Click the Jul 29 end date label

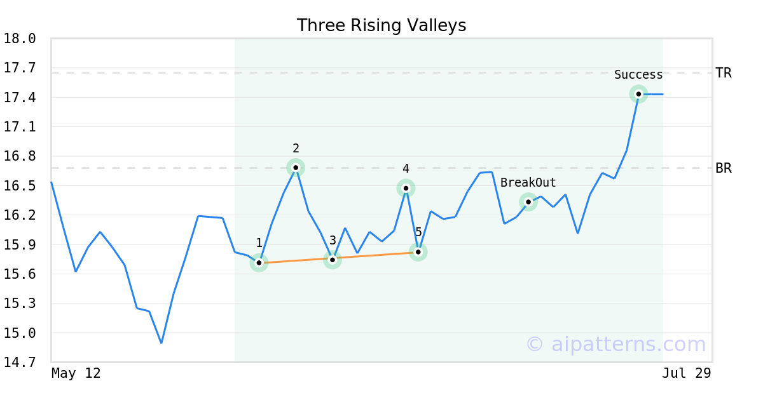[687, 373]
